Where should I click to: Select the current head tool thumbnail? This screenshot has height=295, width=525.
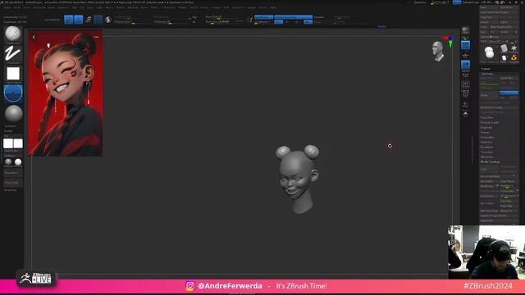489,52
